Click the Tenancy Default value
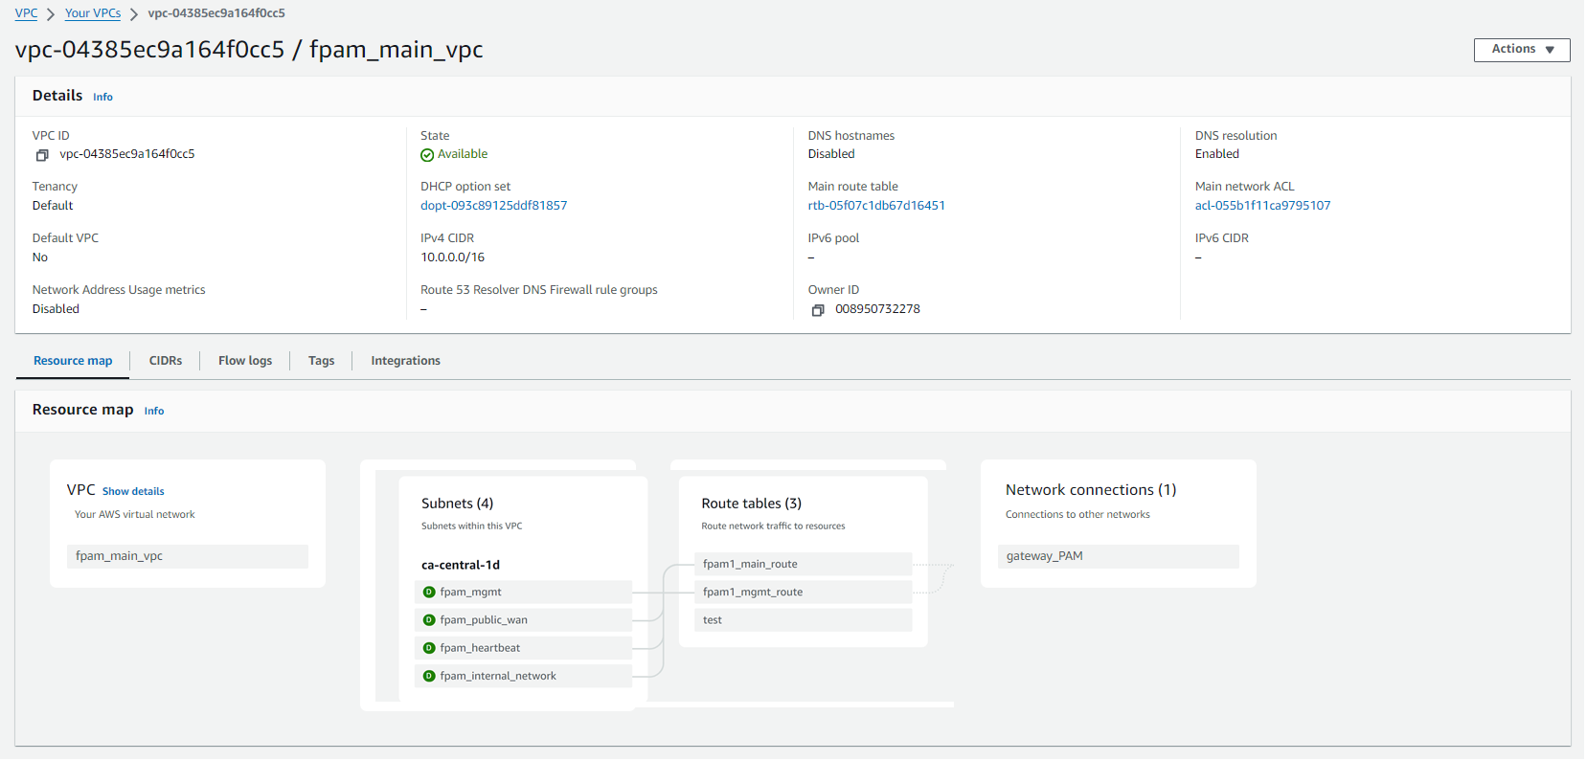This screenshot has width=1587, height=761. tap(53, 206)
